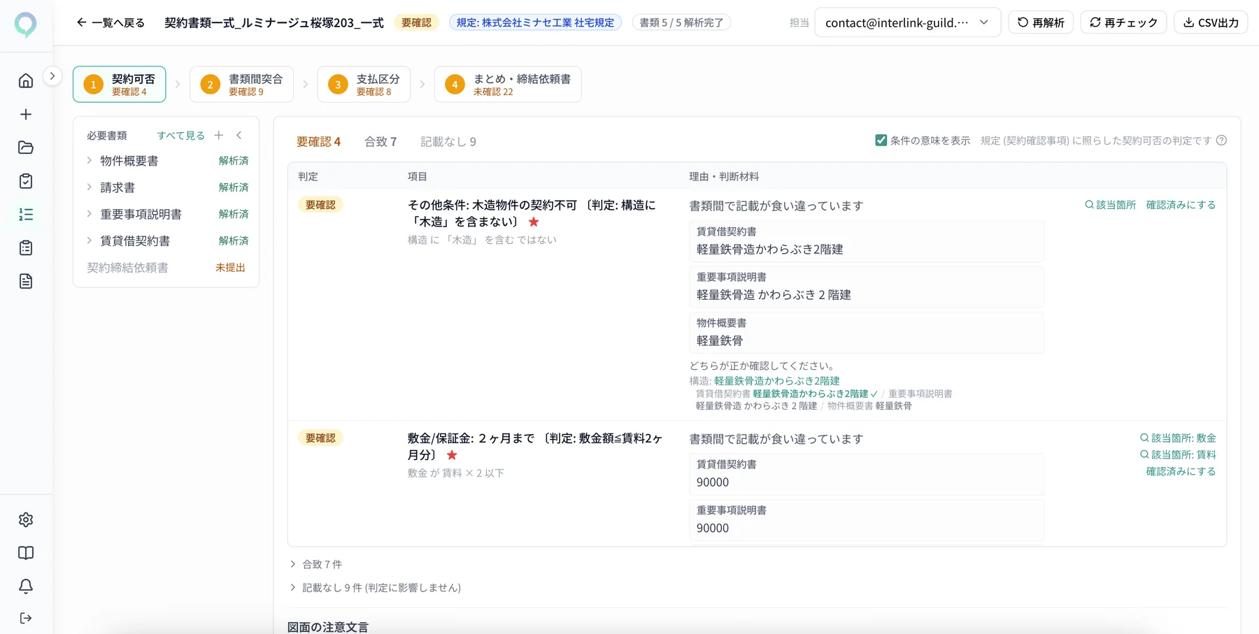Open the clipboard check icon in sidebar
This screenshot has width=1259, height=634.
(26, 181)
